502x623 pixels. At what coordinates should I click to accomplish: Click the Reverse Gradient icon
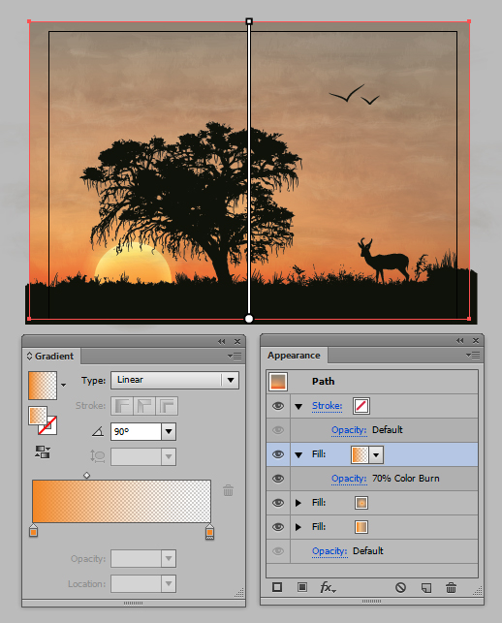[x=42, y=452]
